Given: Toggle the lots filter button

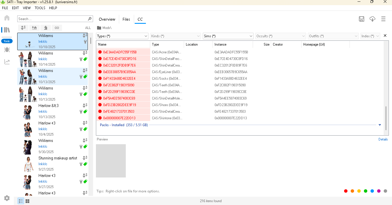Looking at the screenshot, I should click(34, 28).
